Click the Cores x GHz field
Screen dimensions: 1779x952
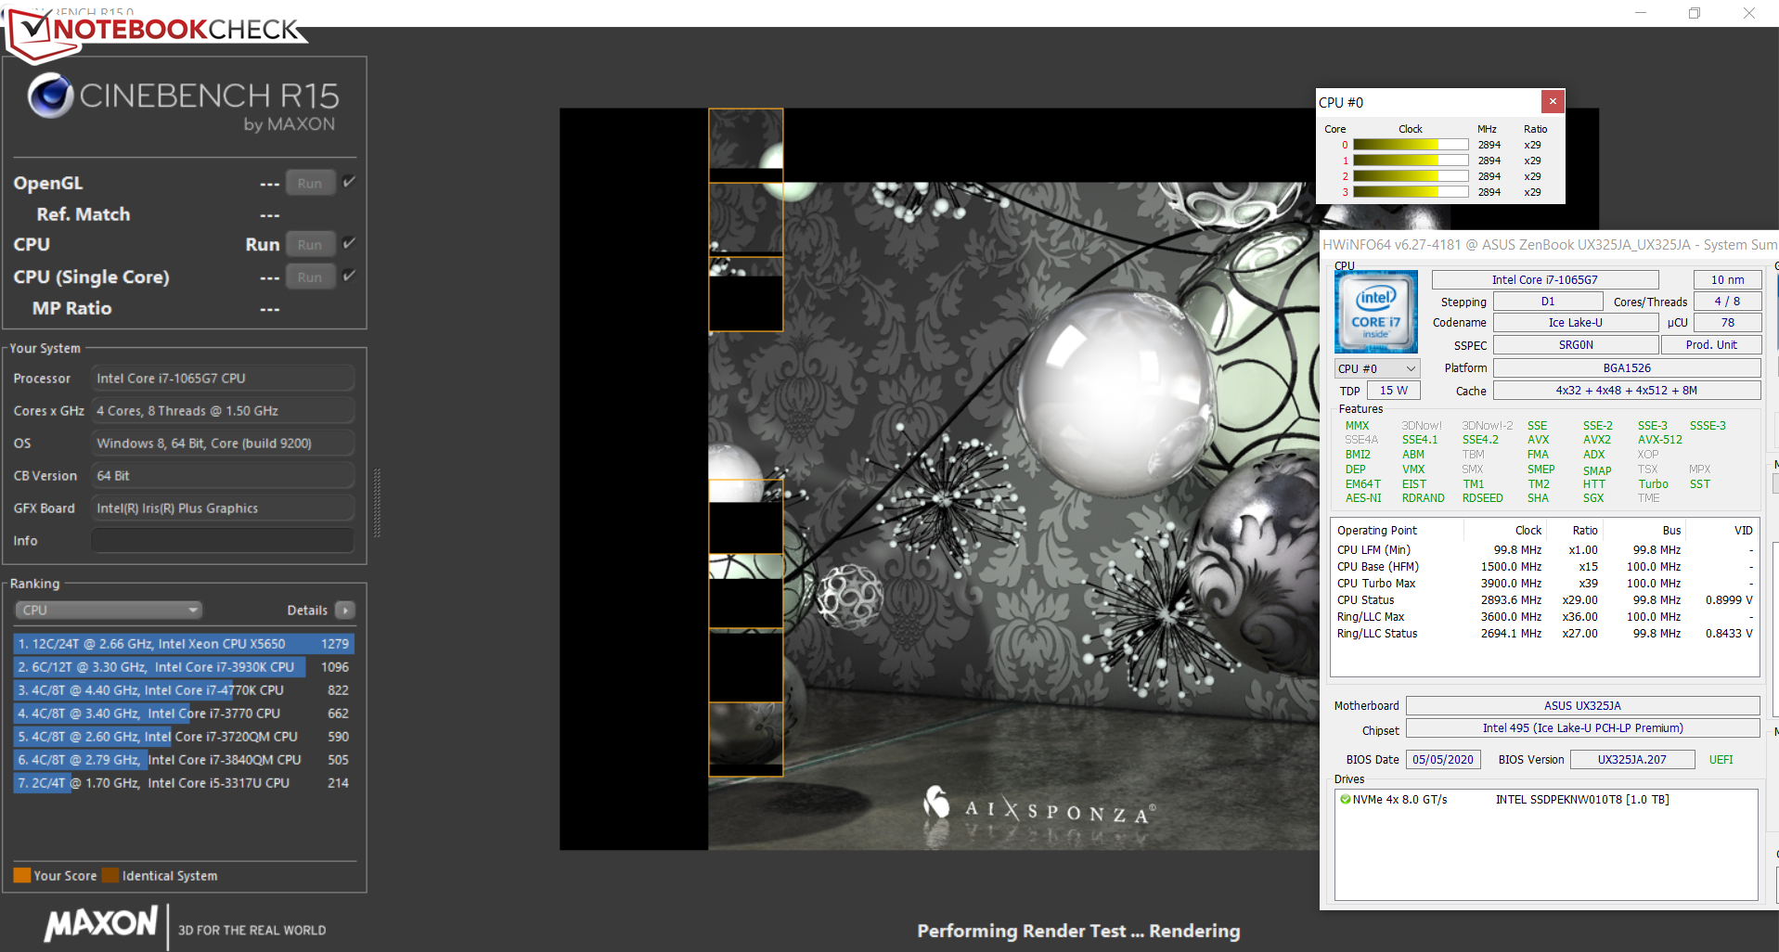pos(223,410)
